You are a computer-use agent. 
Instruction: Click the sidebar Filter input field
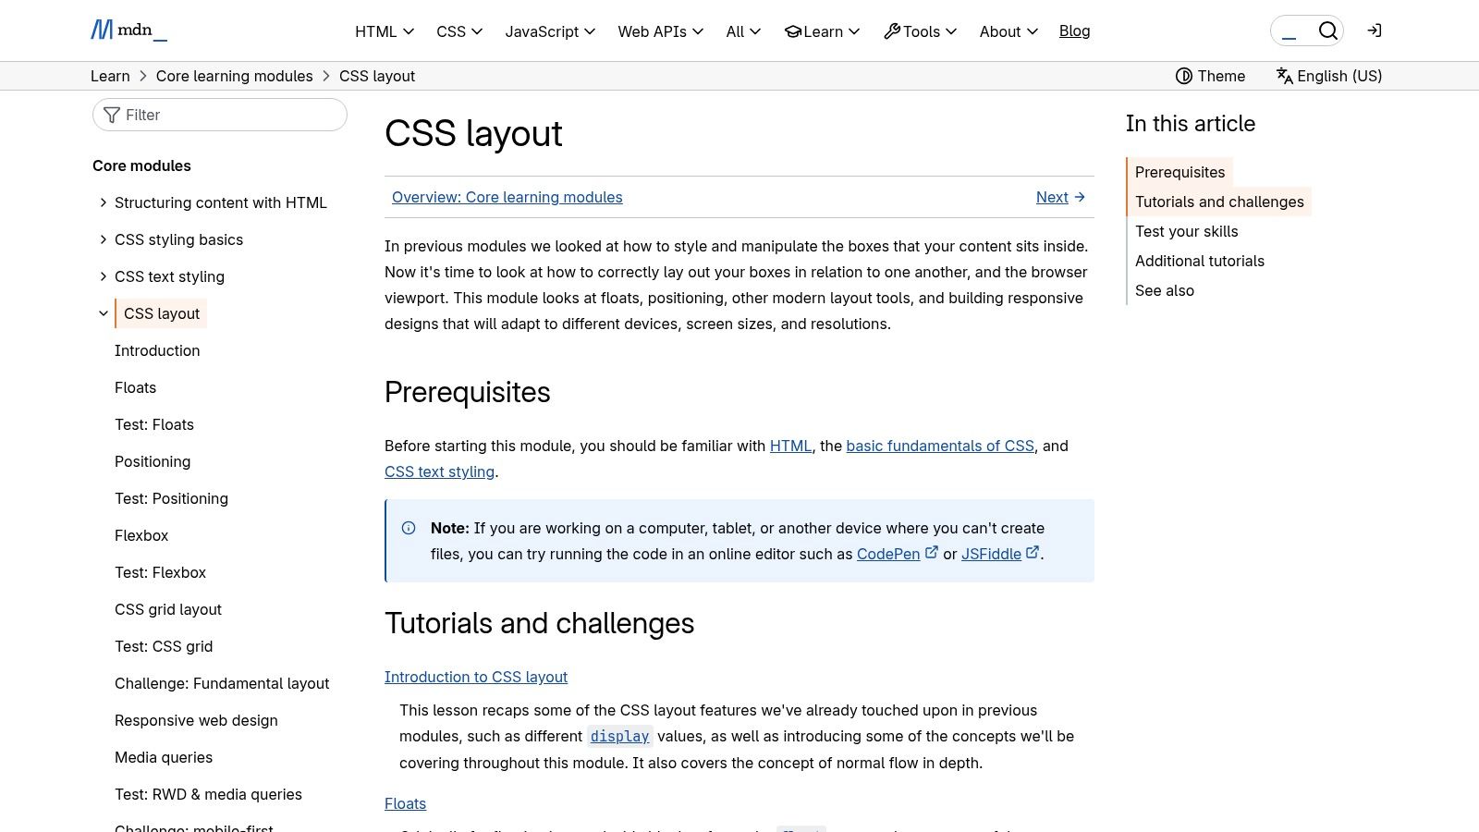coord(222,115)
